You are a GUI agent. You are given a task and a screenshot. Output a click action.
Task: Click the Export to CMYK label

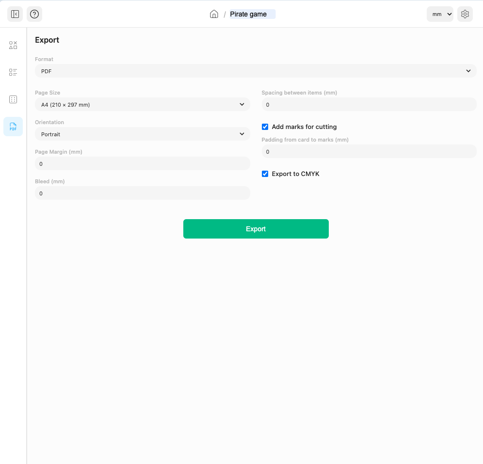pos(295,174)
